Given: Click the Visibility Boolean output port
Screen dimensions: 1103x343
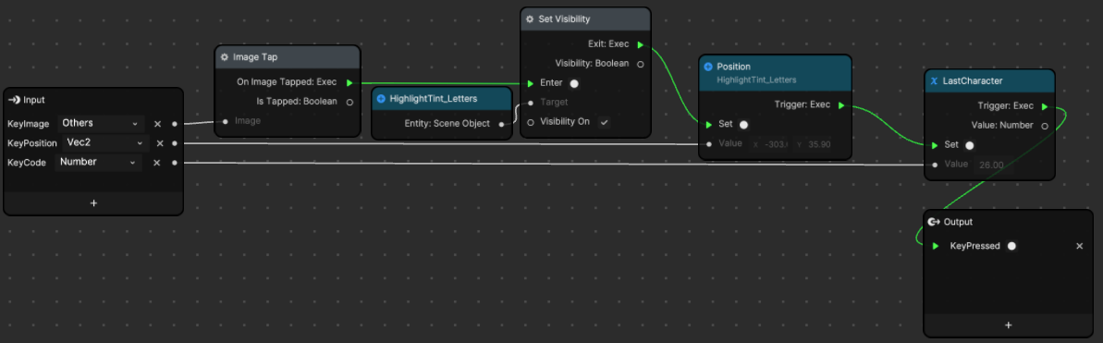Looking at the screenshot, I should point(640,64).
